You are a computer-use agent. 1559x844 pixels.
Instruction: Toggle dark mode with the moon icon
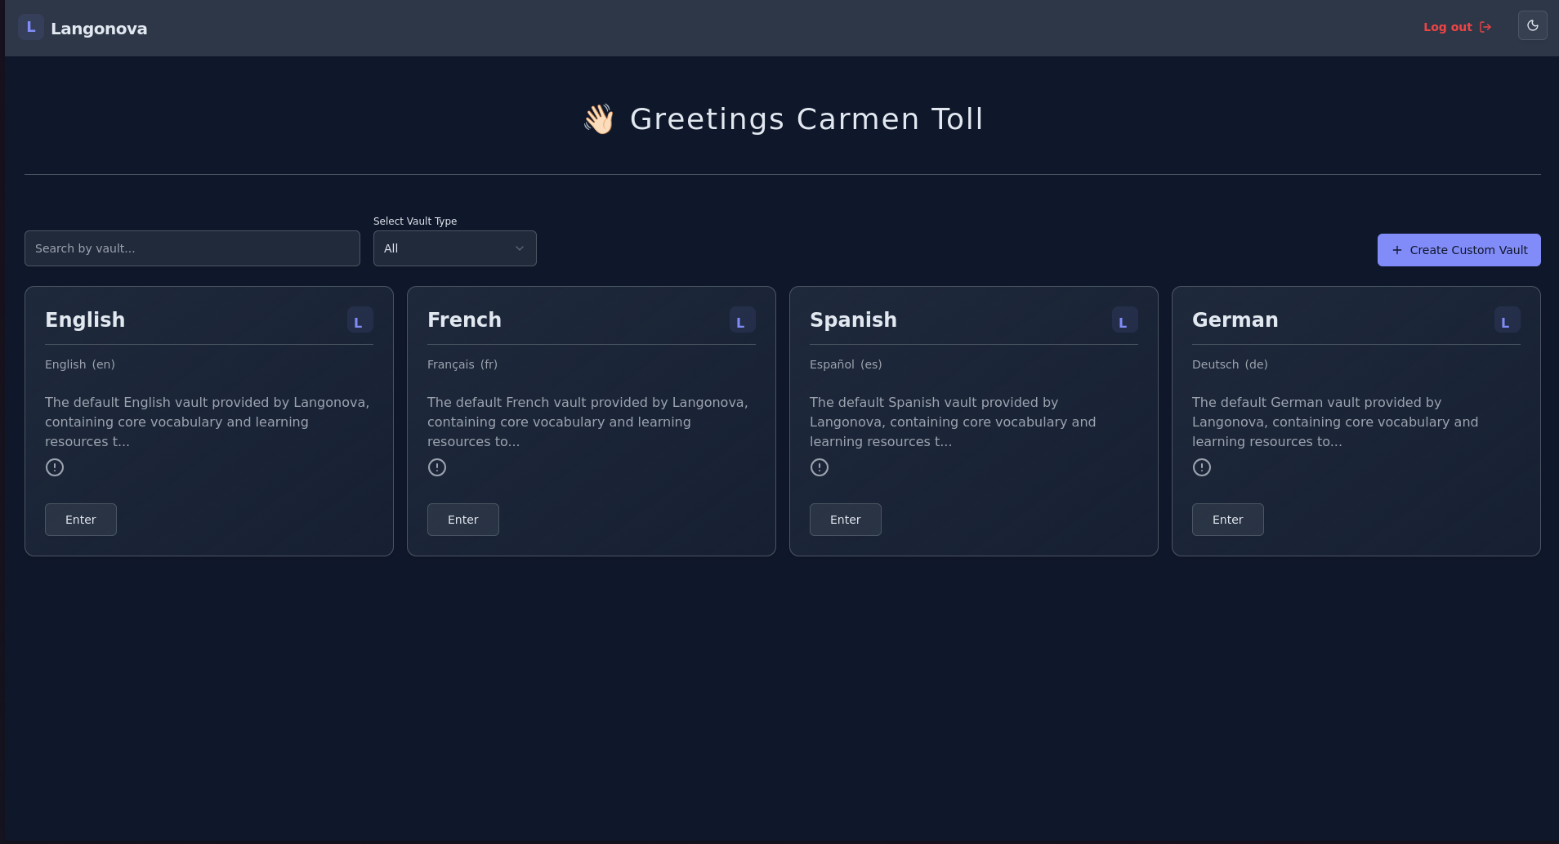tap(1533, 25)
